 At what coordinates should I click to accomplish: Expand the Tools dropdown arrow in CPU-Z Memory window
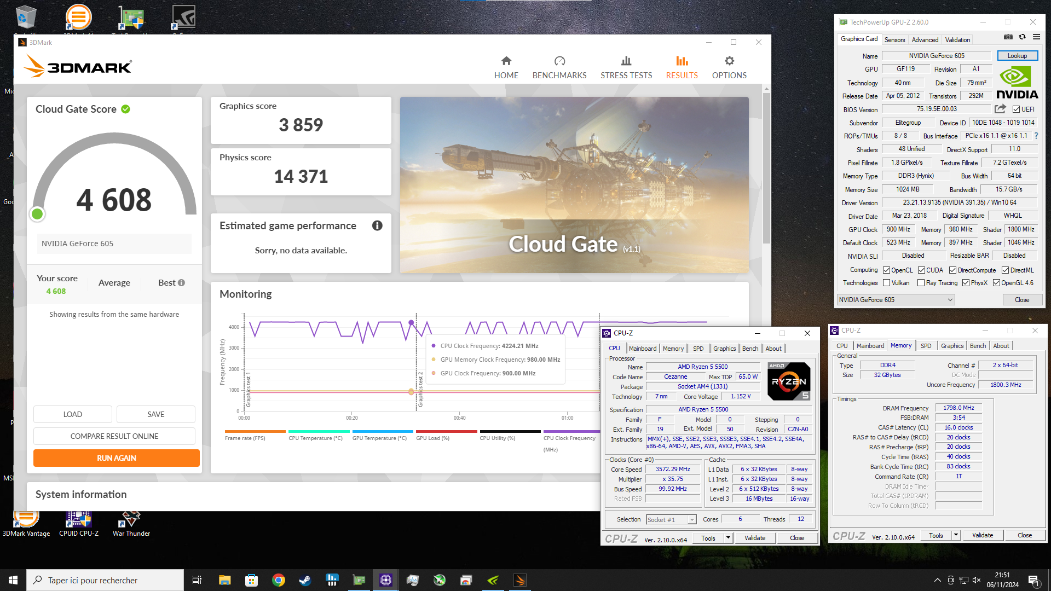pos(956,535)
